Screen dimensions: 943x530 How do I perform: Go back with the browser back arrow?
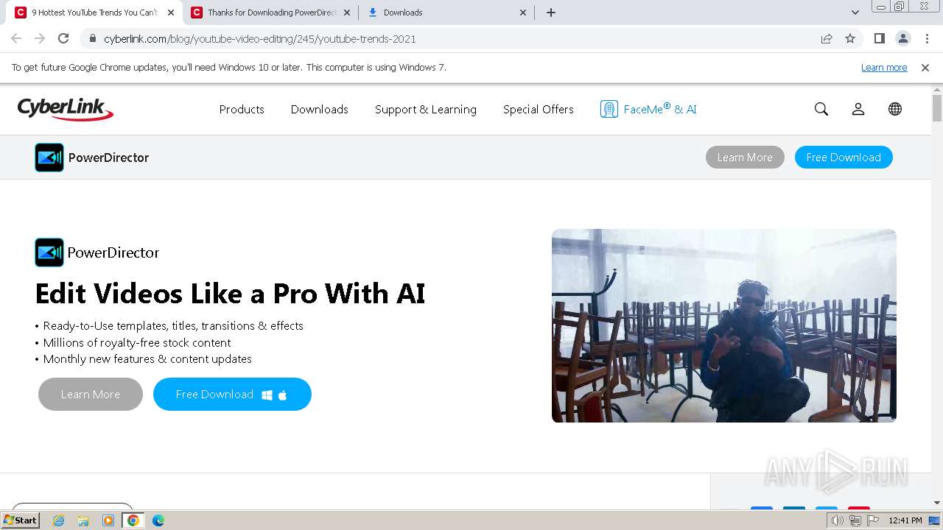click(16, 39)
